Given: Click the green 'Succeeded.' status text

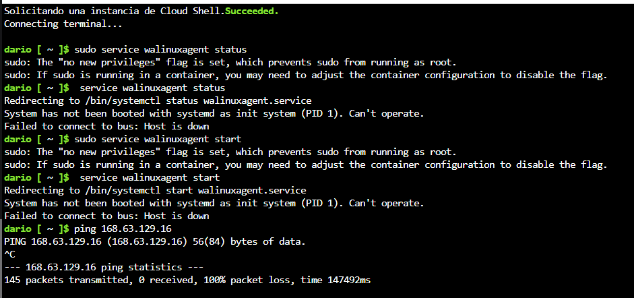Looking at the screenshot, I should tap(251, 11).
